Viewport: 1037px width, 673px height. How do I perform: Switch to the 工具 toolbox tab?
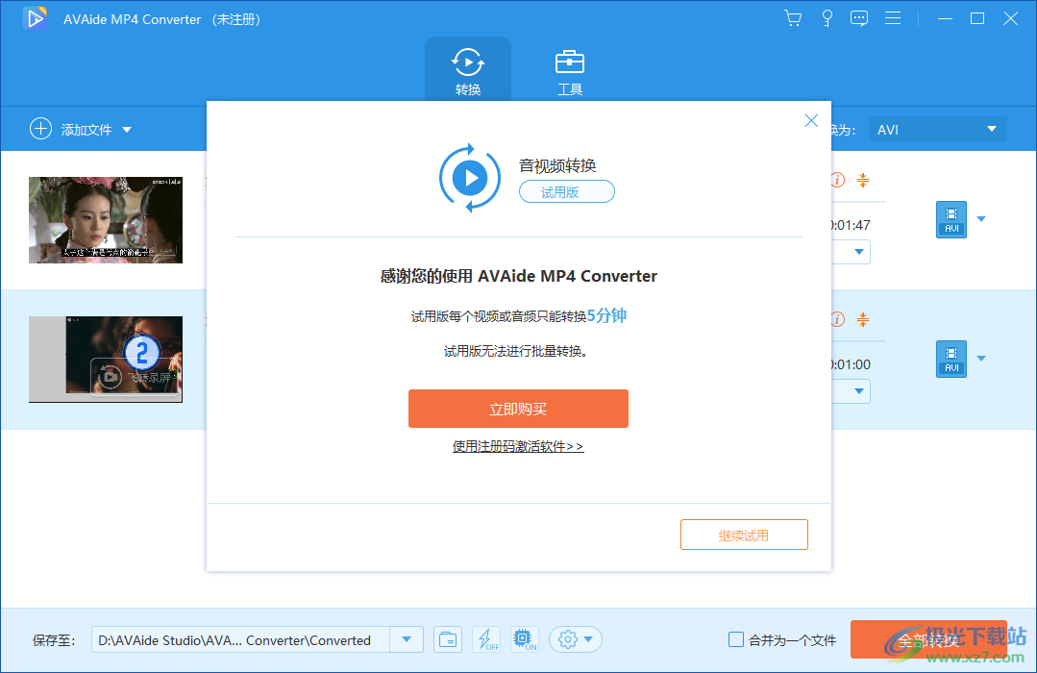coord(569,70)
